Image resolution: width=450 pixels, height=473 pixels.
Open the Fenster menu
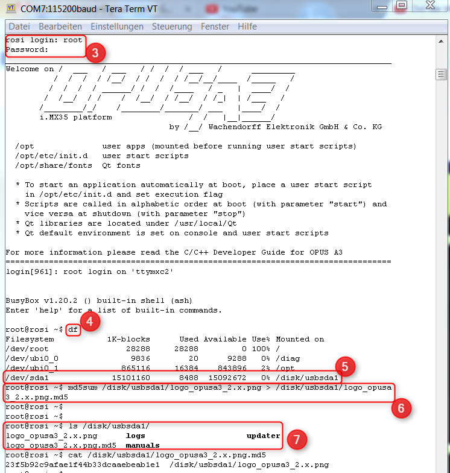[215, 27]
